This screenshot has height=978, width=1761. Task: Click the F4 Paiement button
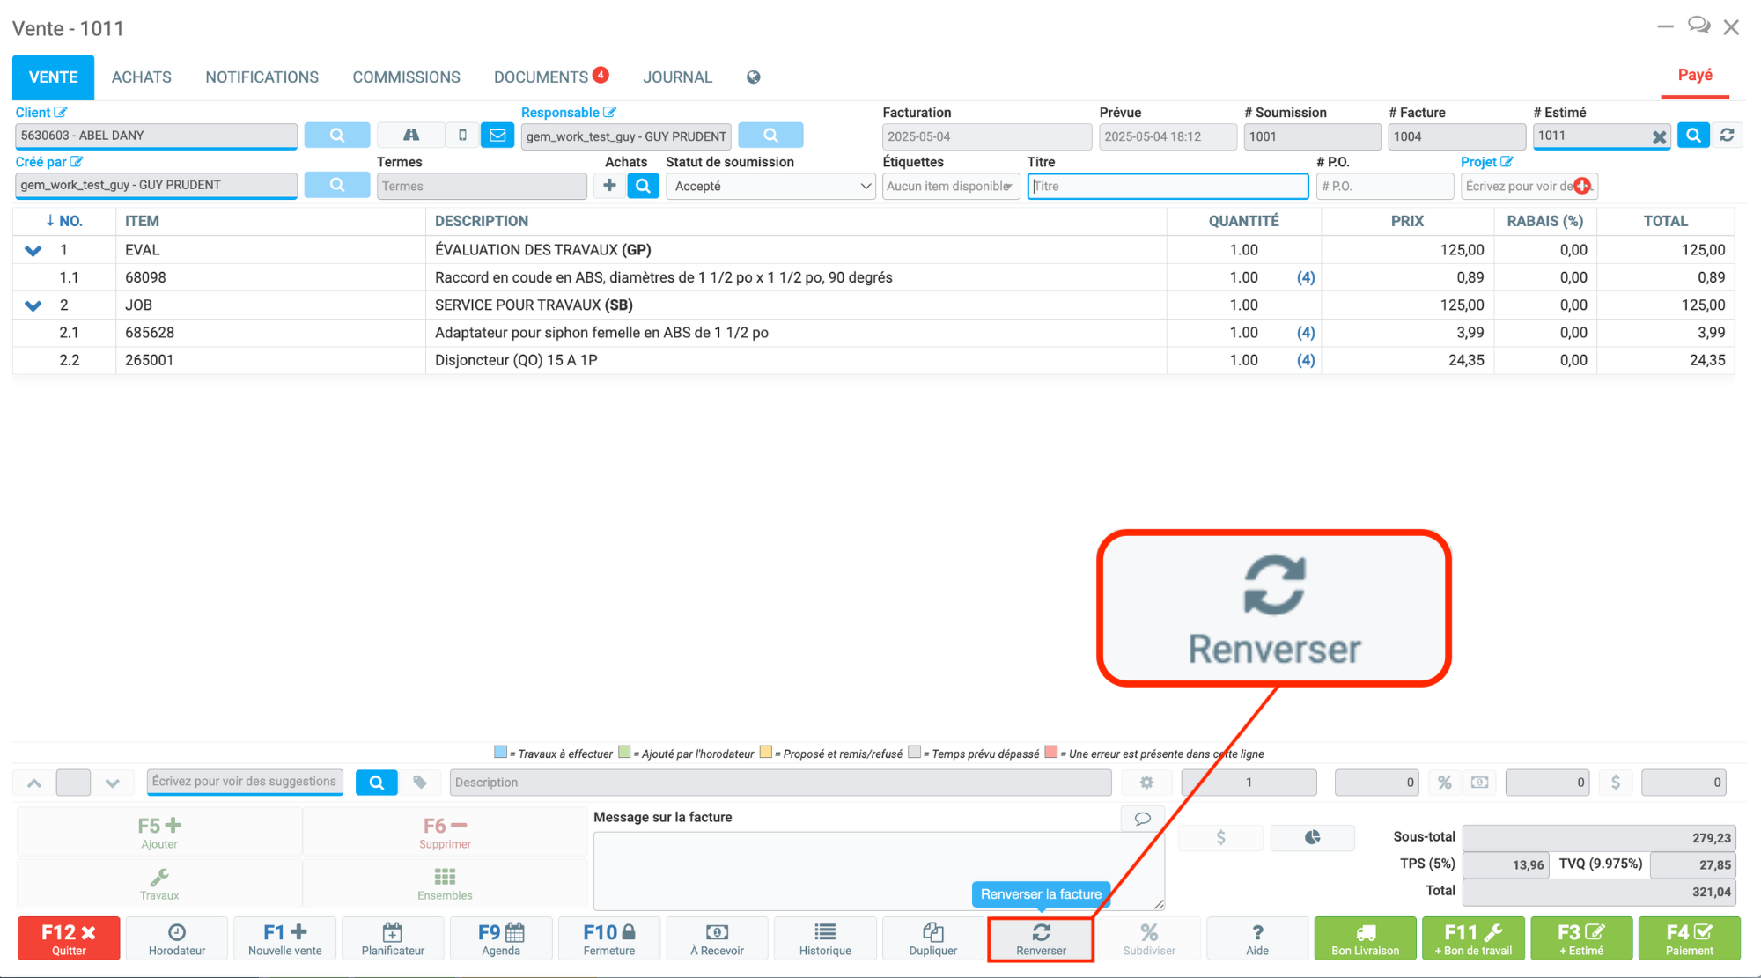point(1689,938)
